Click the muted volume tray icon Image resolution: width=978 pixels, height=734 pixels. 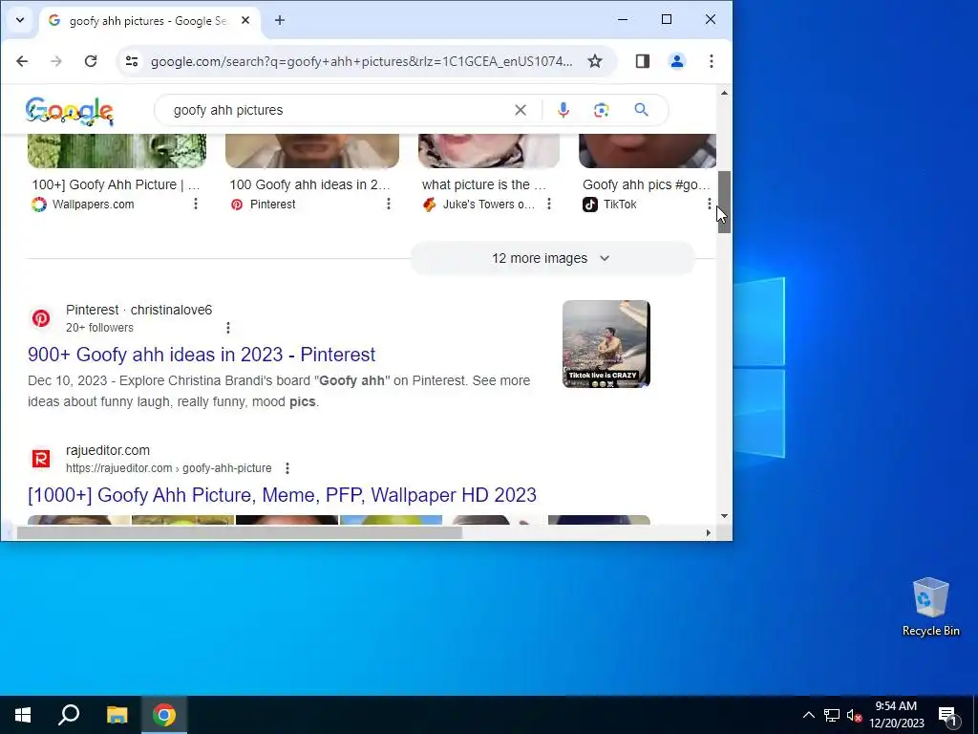point(854,715)
